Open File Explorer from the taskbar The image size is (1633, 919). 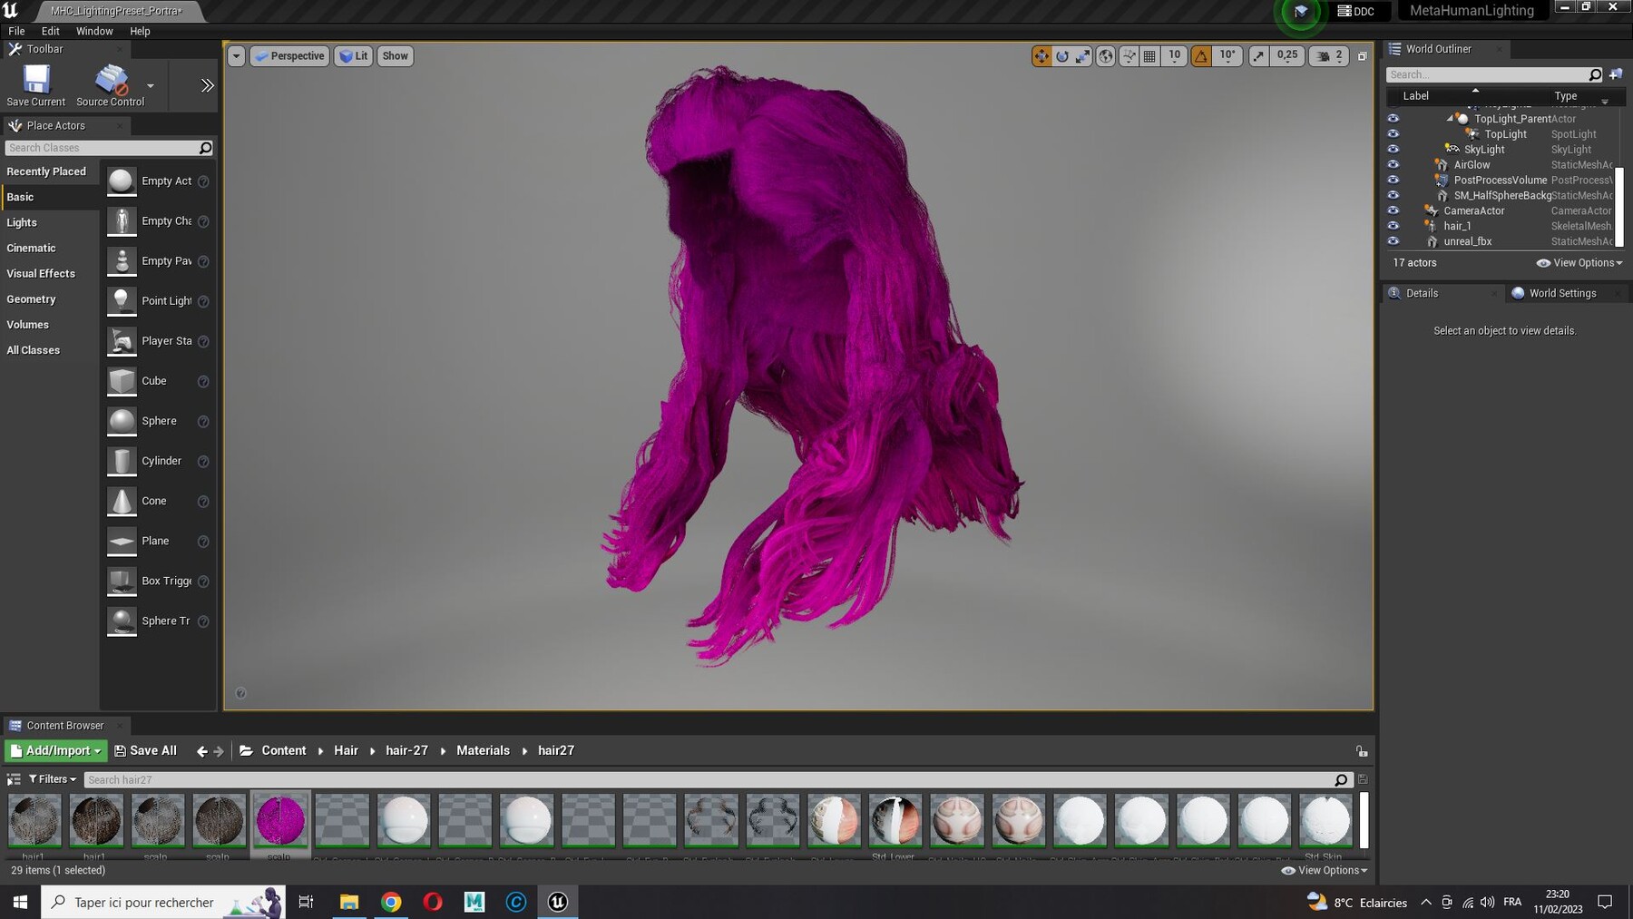(349, 902)
